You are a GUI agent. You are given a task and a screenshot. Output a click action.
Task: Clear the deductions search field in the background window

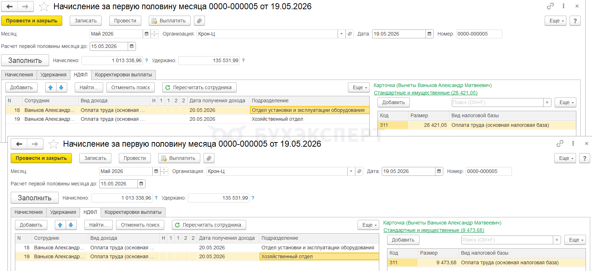point(547,102)
